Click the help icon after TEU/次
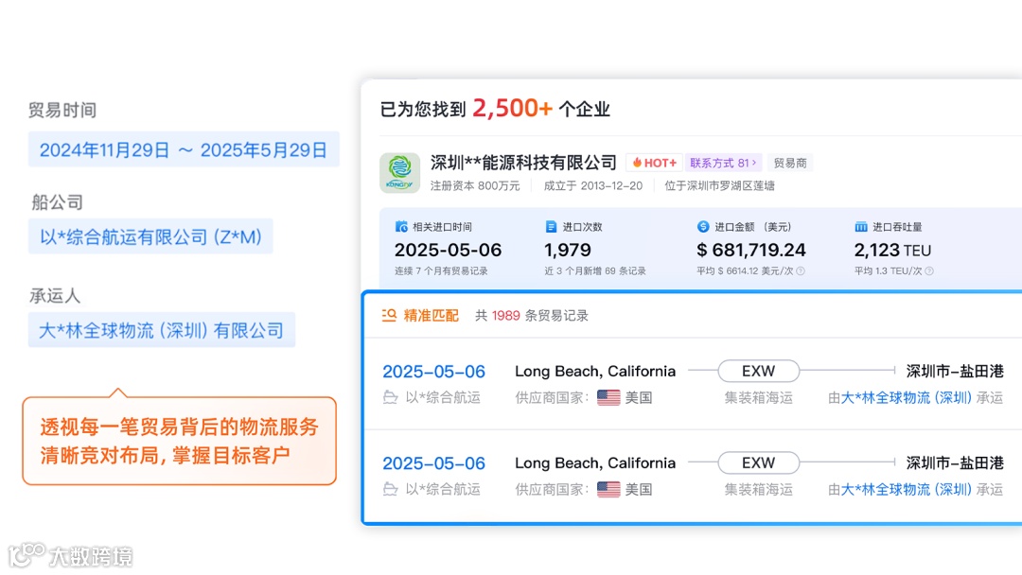Image resolution: width=1022 pixels, height=575 pixels. click(x=929, y=271)
